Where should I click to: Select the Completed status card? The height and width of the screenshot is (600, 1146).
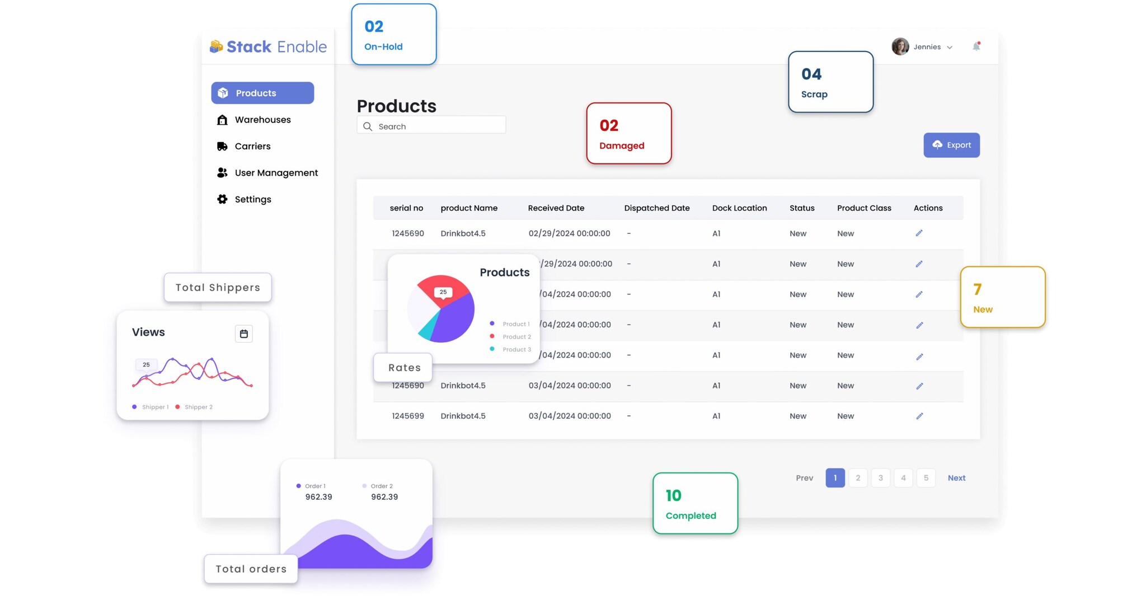tap(694, 503)
